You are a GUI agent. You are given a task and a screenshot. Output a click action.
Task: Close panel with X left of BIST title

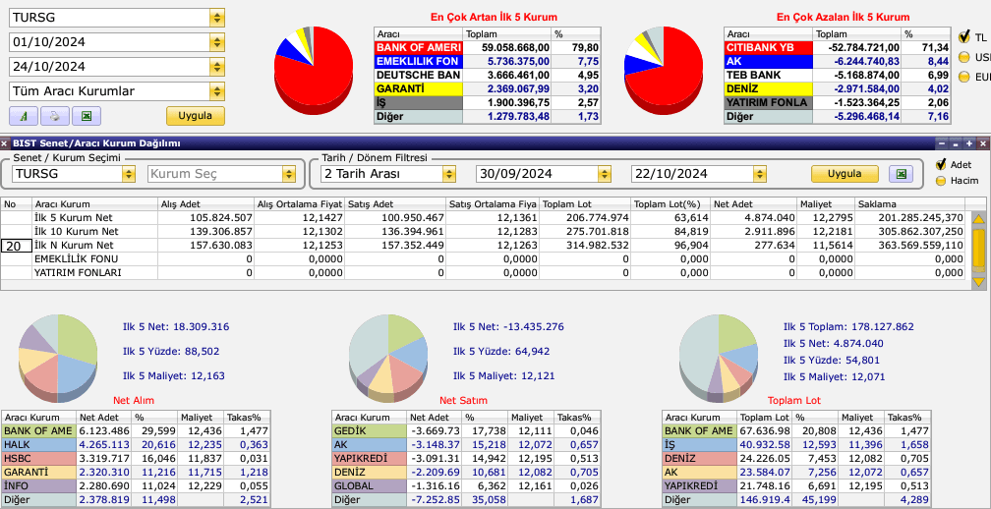point(5,143)
